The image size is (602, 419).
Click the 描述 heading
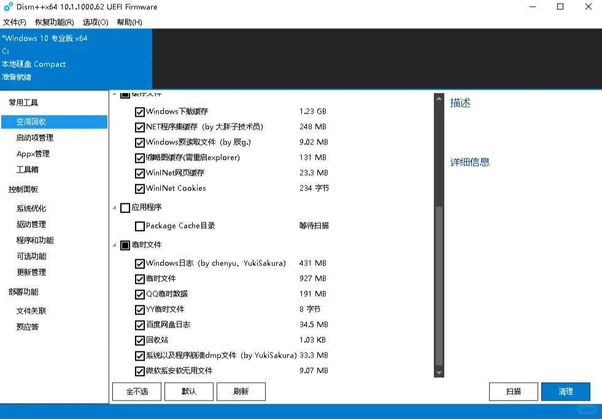(x=460, y=103)
